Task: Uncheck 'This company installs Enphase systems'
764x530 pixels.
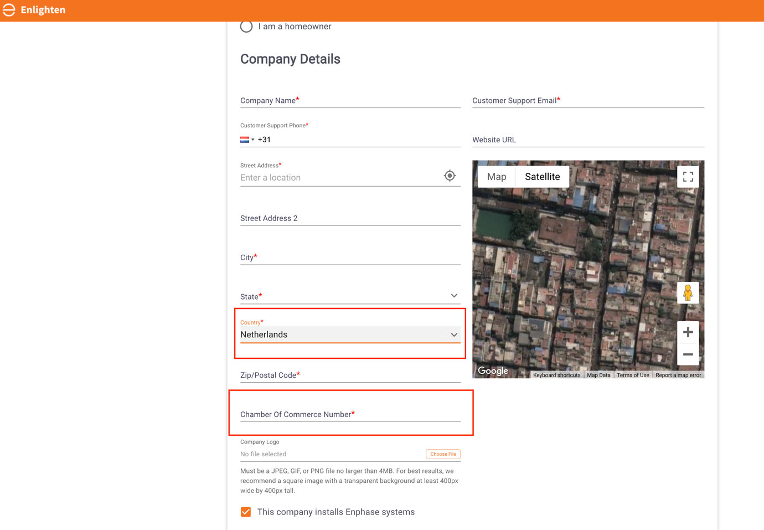Action: (x=246, y=512)
